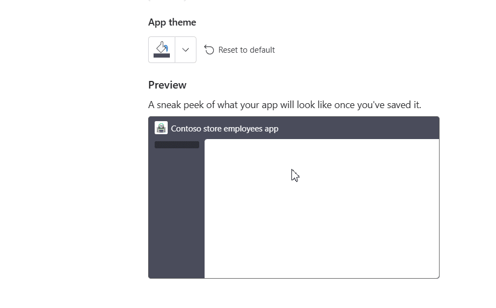Click the Contoso store app logo icon
496x308 pixels.
coord(161,128)
